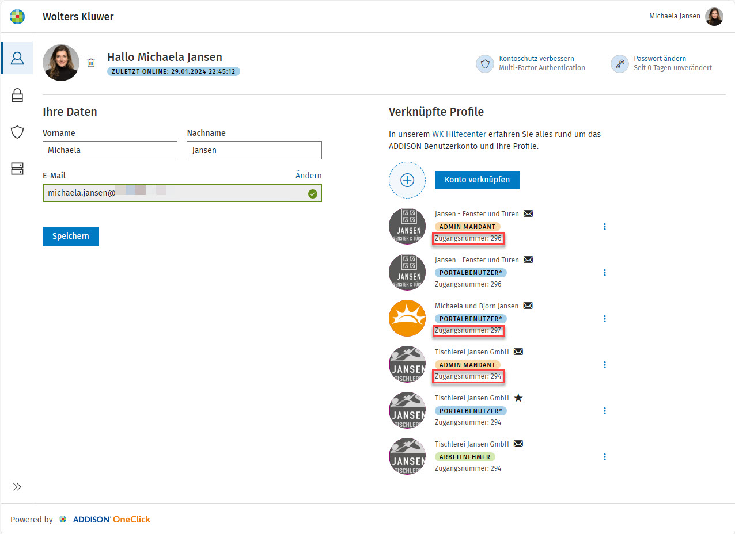Open three-dot menu for first Admin Mandant profile
Image resolution: width=735 pixels, height=534 pixels.
[604, 227]
